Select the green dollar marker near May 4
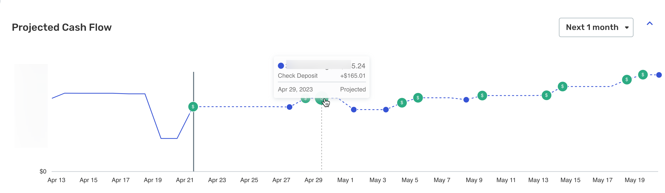 (402, 103)
